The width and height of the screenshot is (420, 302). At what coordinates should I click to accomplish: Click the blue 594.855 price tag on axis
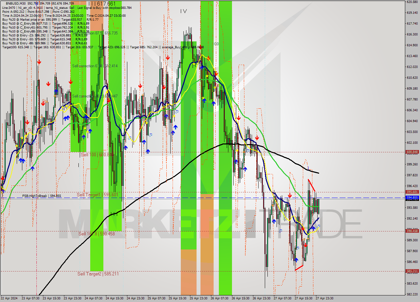[412, 198]
